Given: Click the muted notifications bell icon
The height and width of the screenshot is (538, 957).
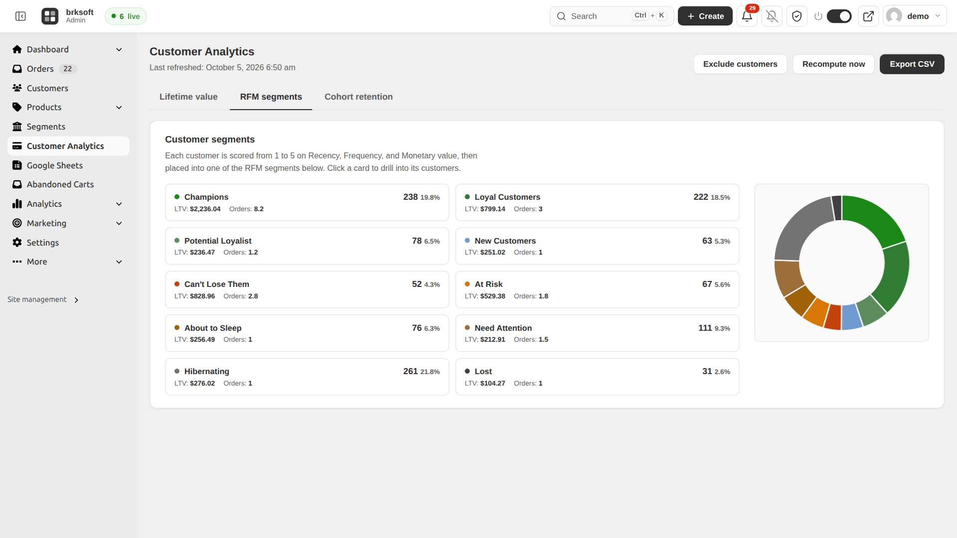Looking at the screenshot, I should click(x=772, y=16).
